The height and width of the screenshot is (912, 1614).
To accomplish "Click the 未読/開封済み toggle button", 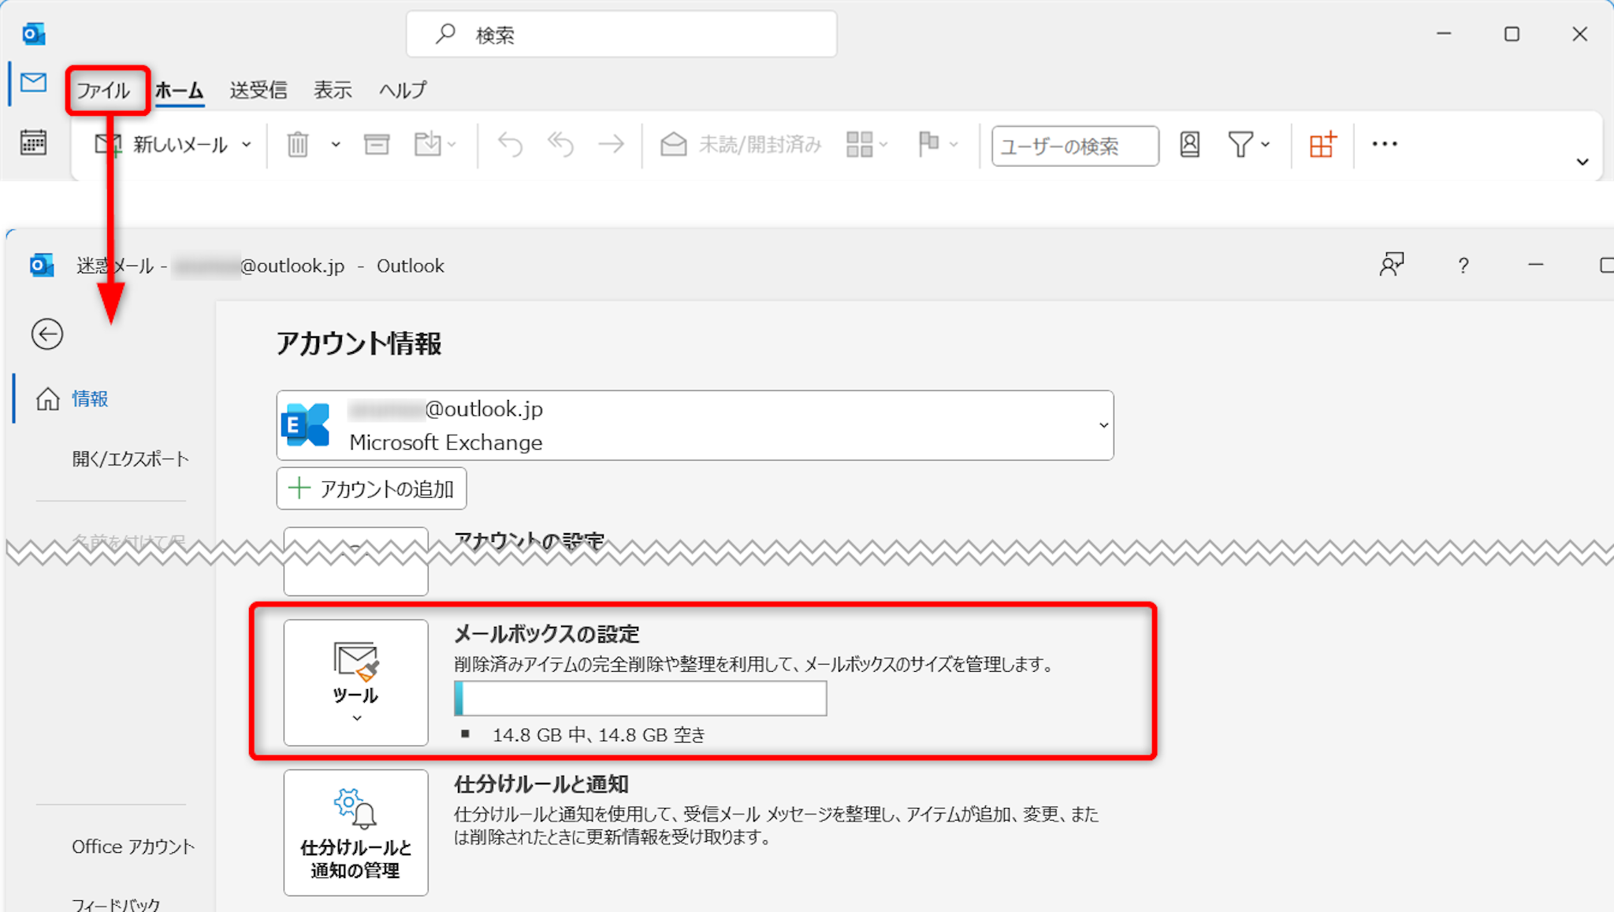I will pos(741,145).
